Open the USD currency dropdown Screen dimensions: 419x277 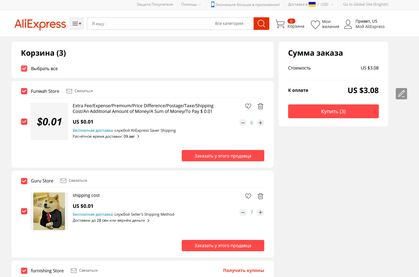[327, 4]
